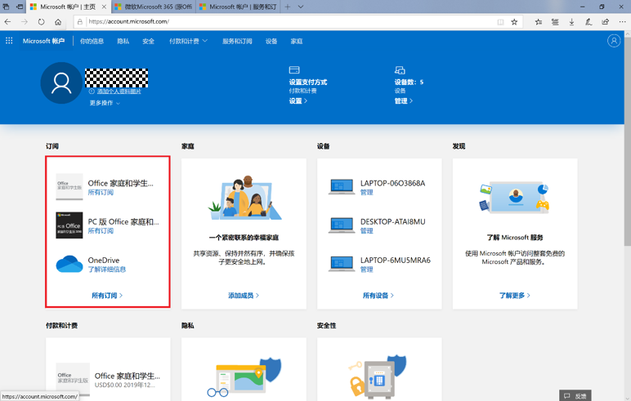Screen dimensions: 631x401
Task: Expand the 付款和计费 navigation dropdown
Action: coord(188,41)
